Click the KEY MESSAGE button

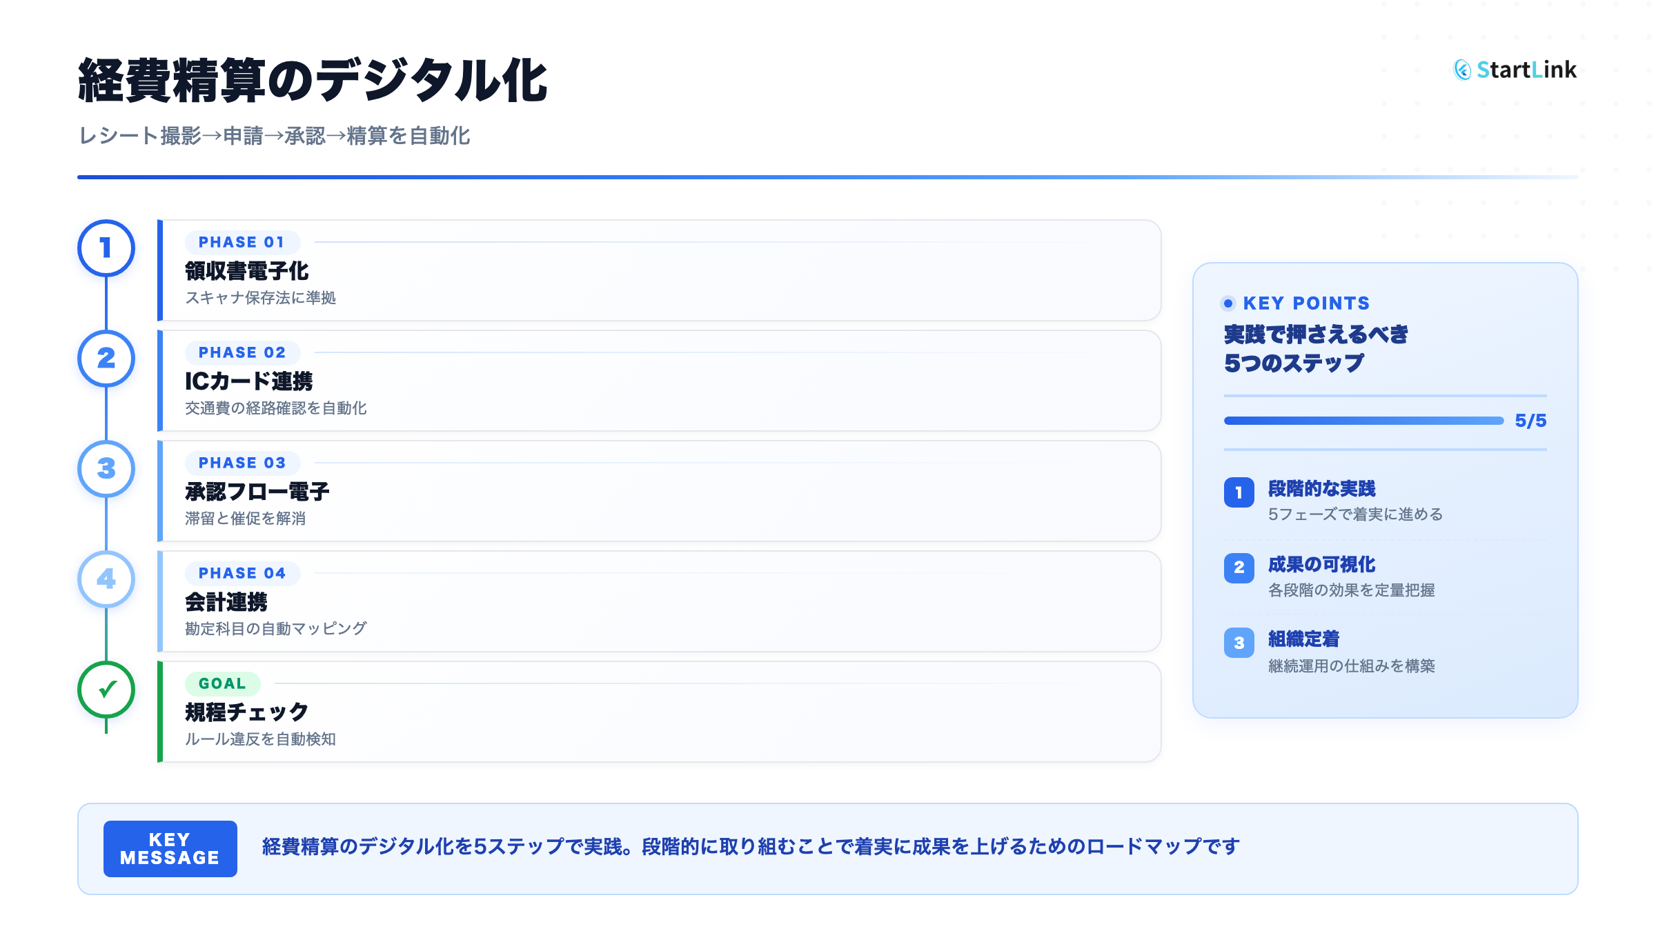(x=170, y=849)
